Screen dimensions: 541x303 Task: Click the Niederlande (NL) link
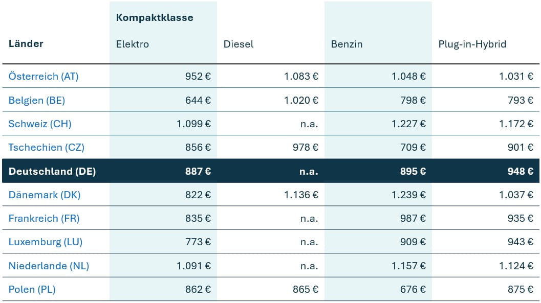(x=49, y=266)
